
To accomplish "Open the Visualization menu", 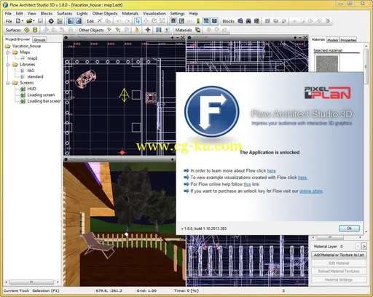I will point(154,13).
